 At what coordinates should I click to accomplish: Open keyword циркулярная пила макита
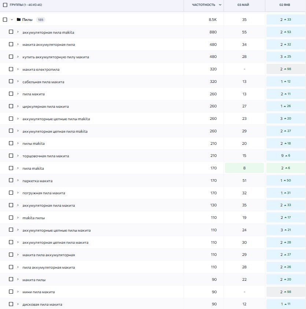tap(45, 107)
